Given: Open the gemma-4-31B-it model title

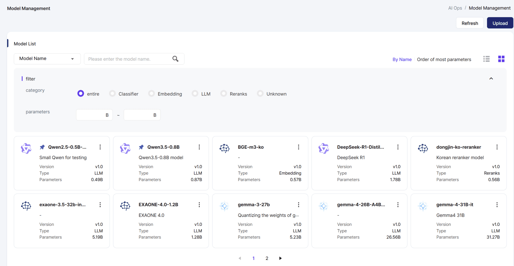Looking at the screenshot, I should click(x=455, y=205).
